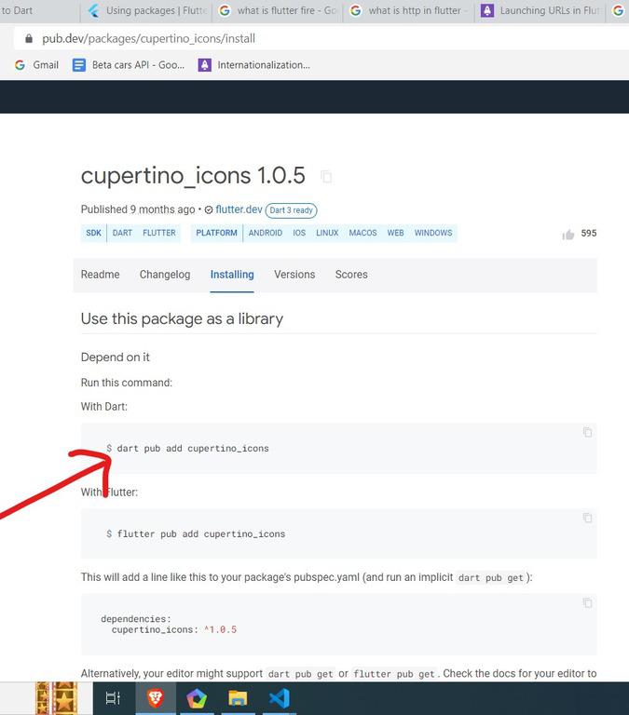Click the star game app icon on taskbar
629x715 pixels.
click(57, 697)
